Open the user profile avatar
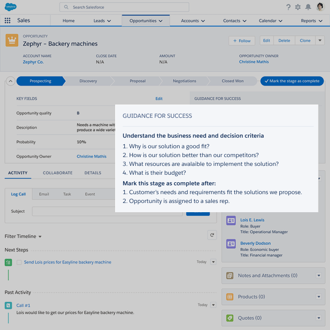Image resolution: width=330 pixels, height=330 pixels. coord(320,7)
